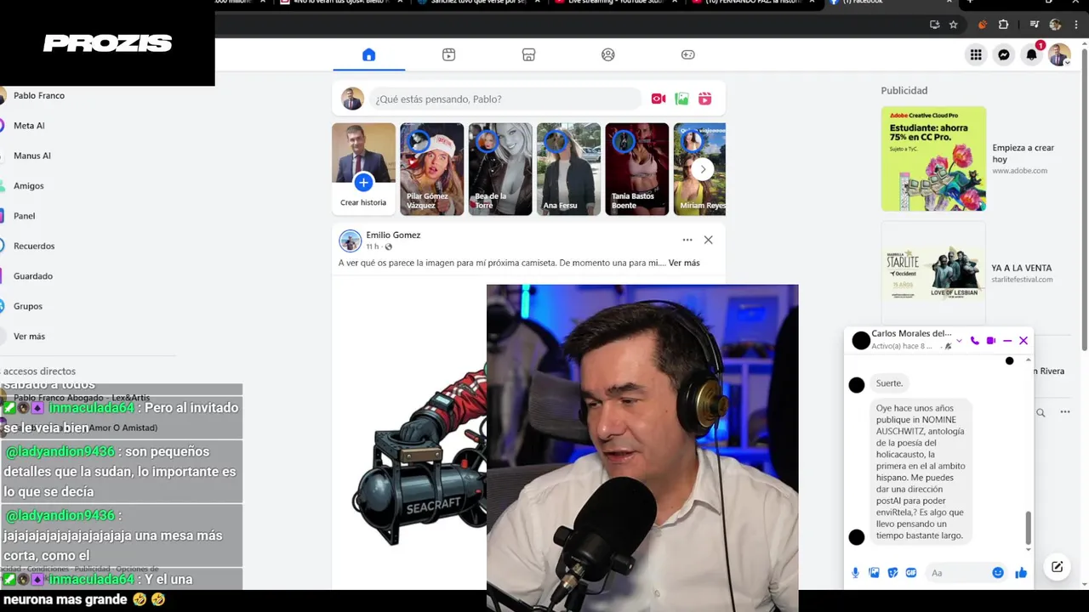Open the notifications bell icon

click(1031, 54)
